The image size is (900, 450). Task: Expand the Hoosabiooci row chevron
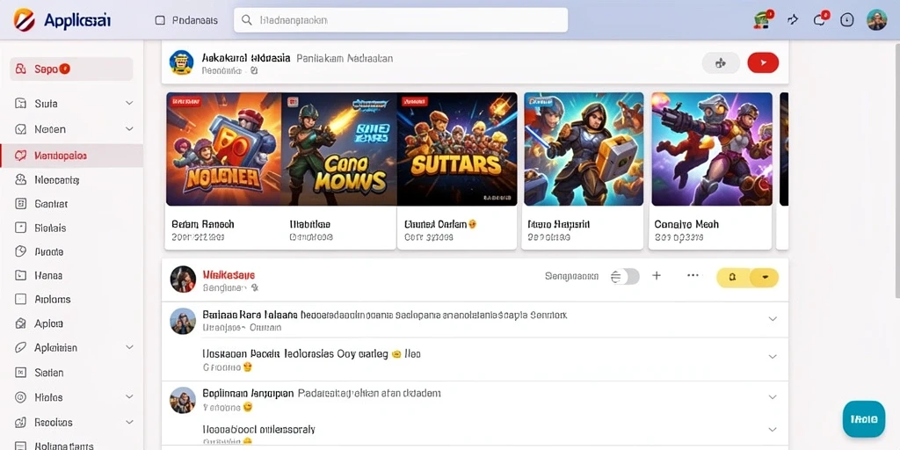coord(773,429)
